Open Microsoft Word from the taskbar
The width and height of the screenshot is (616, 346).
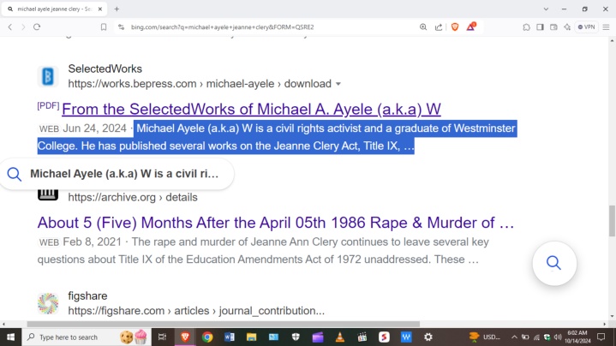coord(230,337)
